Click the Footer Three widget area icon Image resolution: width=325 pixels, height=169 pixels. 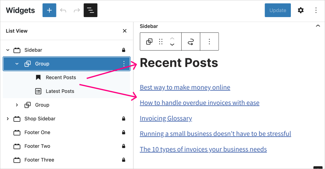pyautogui.click(x=17, y=160)
